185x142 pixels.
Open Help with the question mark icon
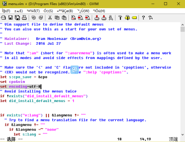(x=143, y=18)
